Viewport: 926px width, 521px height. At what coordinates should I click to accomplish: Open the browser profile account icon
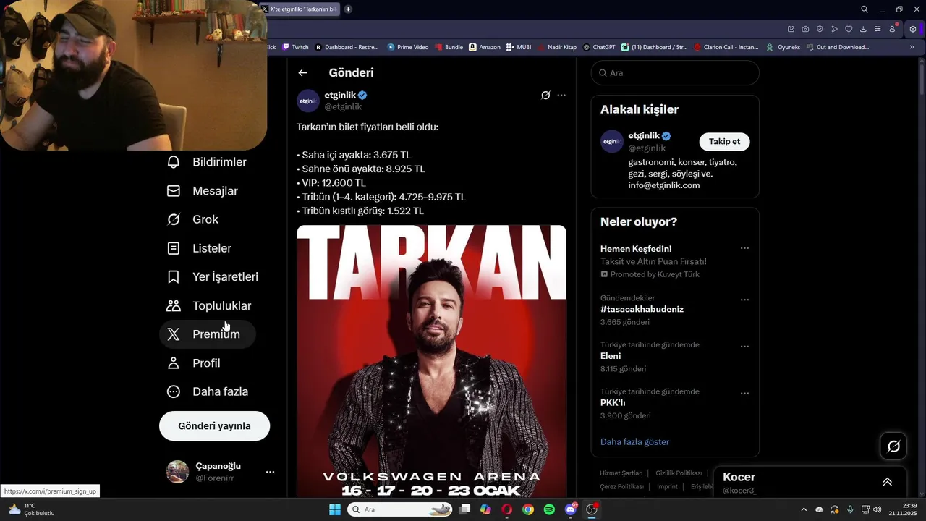[x=892, y=29]
